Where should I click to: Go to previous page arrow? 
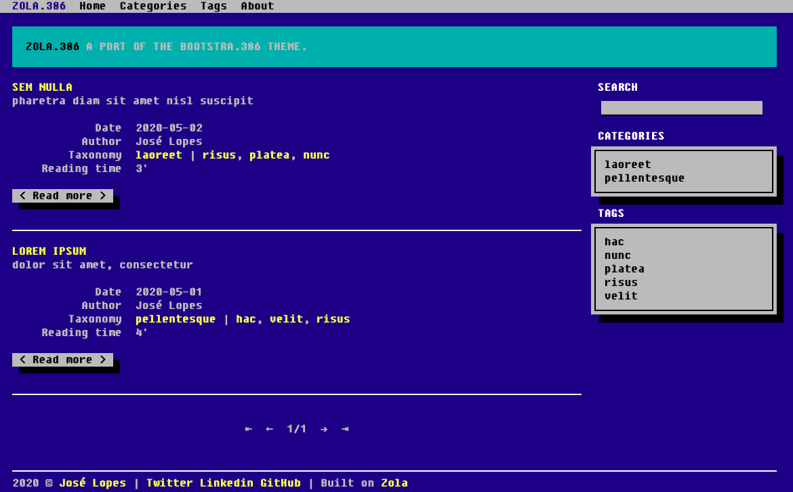[x=269, y=428]
